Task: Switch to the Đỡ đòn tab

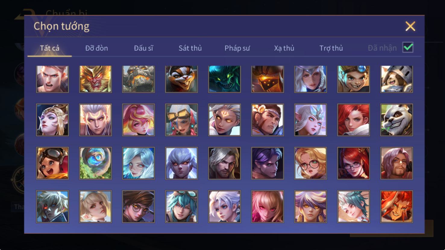Action: tap(96, 48)
